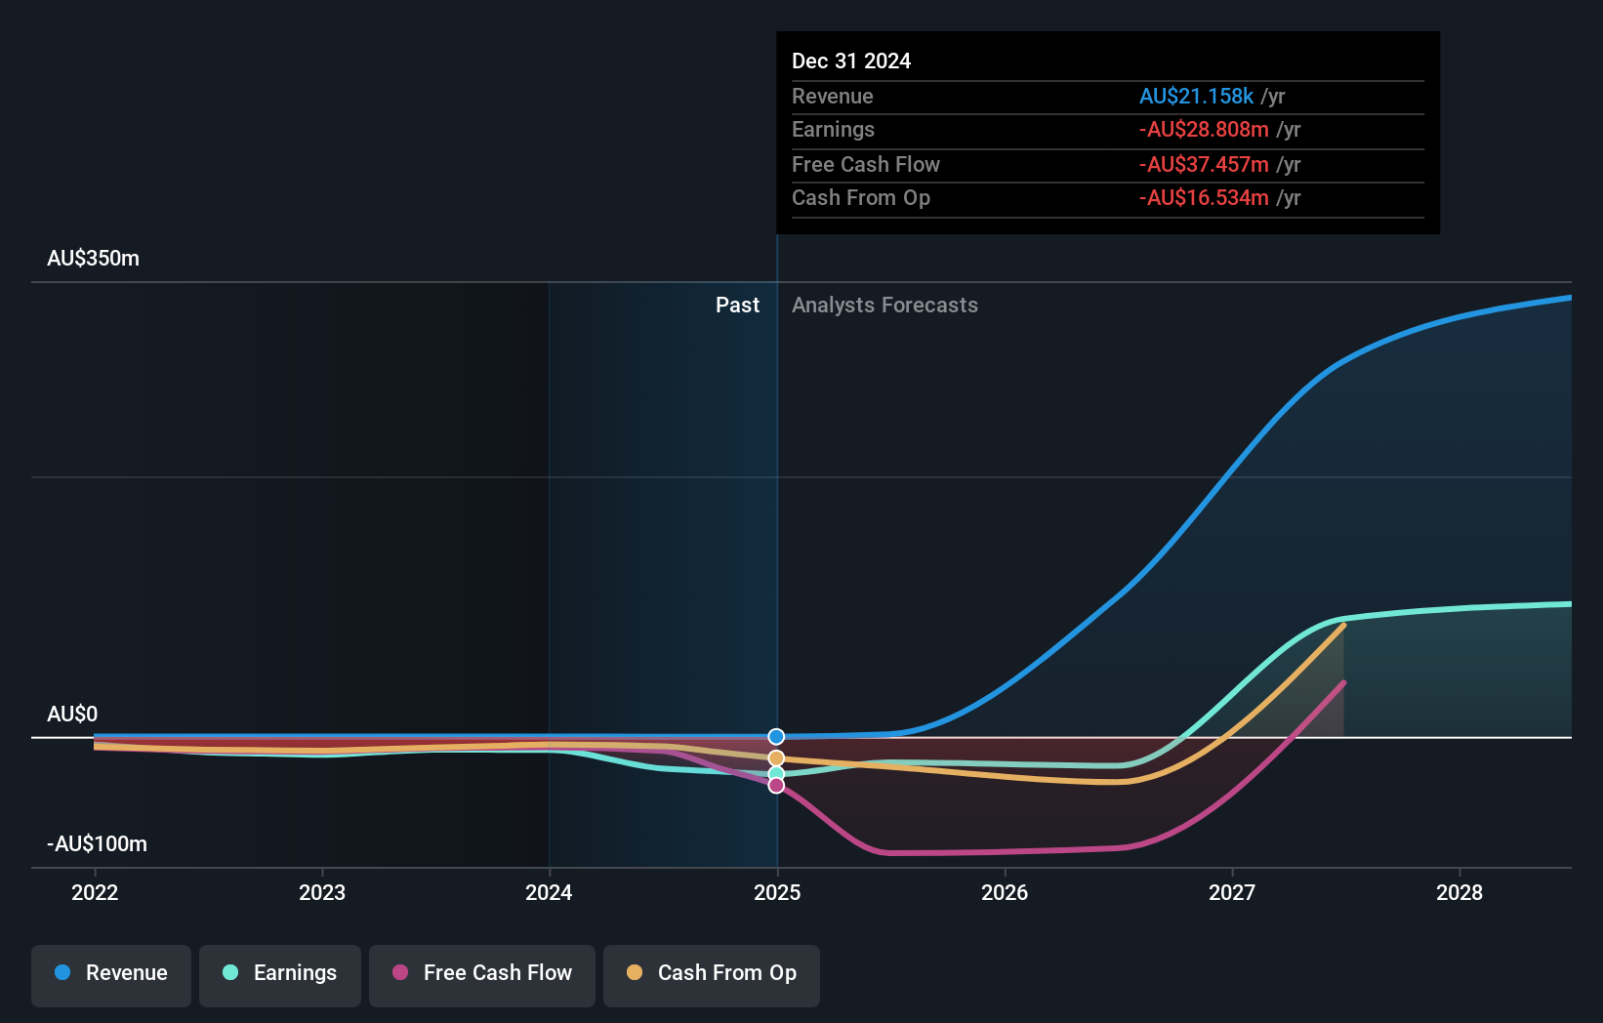Click the 2026 x-axis label

[1005, 892]
